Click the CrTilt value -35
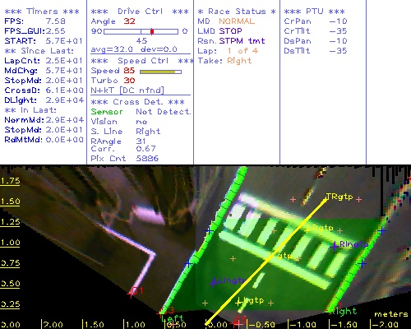Screen dimensions: 411x329 click(x=338, y=30)
